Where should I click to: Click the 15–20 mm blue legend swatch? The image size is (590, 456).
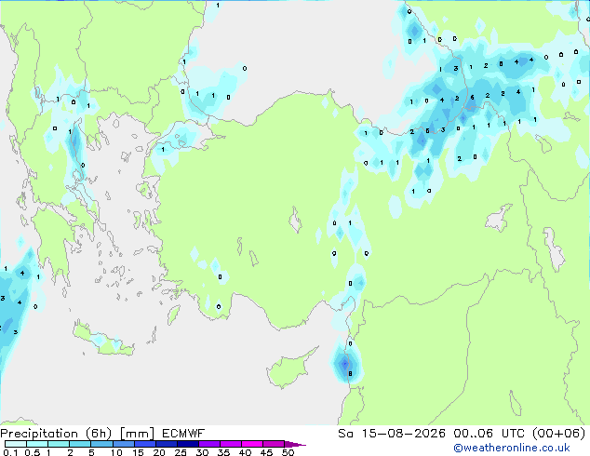(x=145, y=444)
